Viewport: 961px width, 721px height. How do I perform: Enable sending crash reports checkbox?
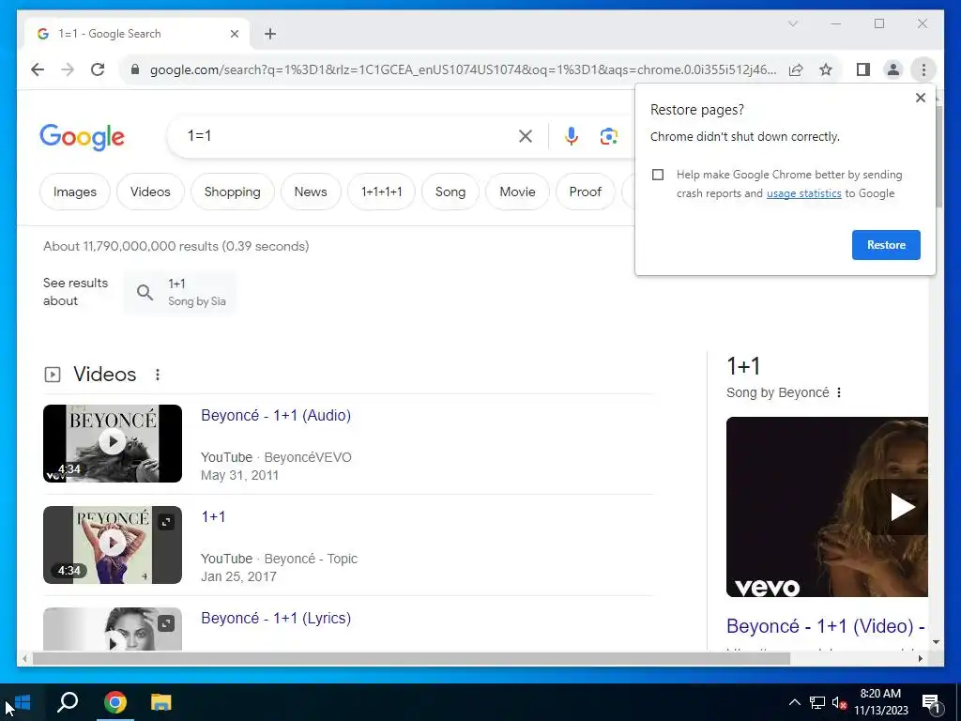pyautogui.click(x=658, y=175)
